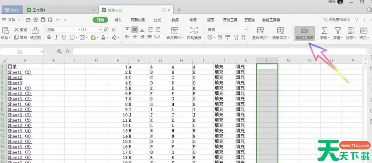Screen dimensions: 372x163
Task: Switch to the 插入 ribbon tab
Action: 118,20
